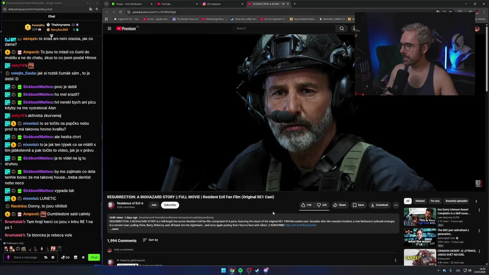Open chat user Bruntalak1 on Rebeca message
Viewport: 489px width, 275px height.
click(x=15, y=235)
